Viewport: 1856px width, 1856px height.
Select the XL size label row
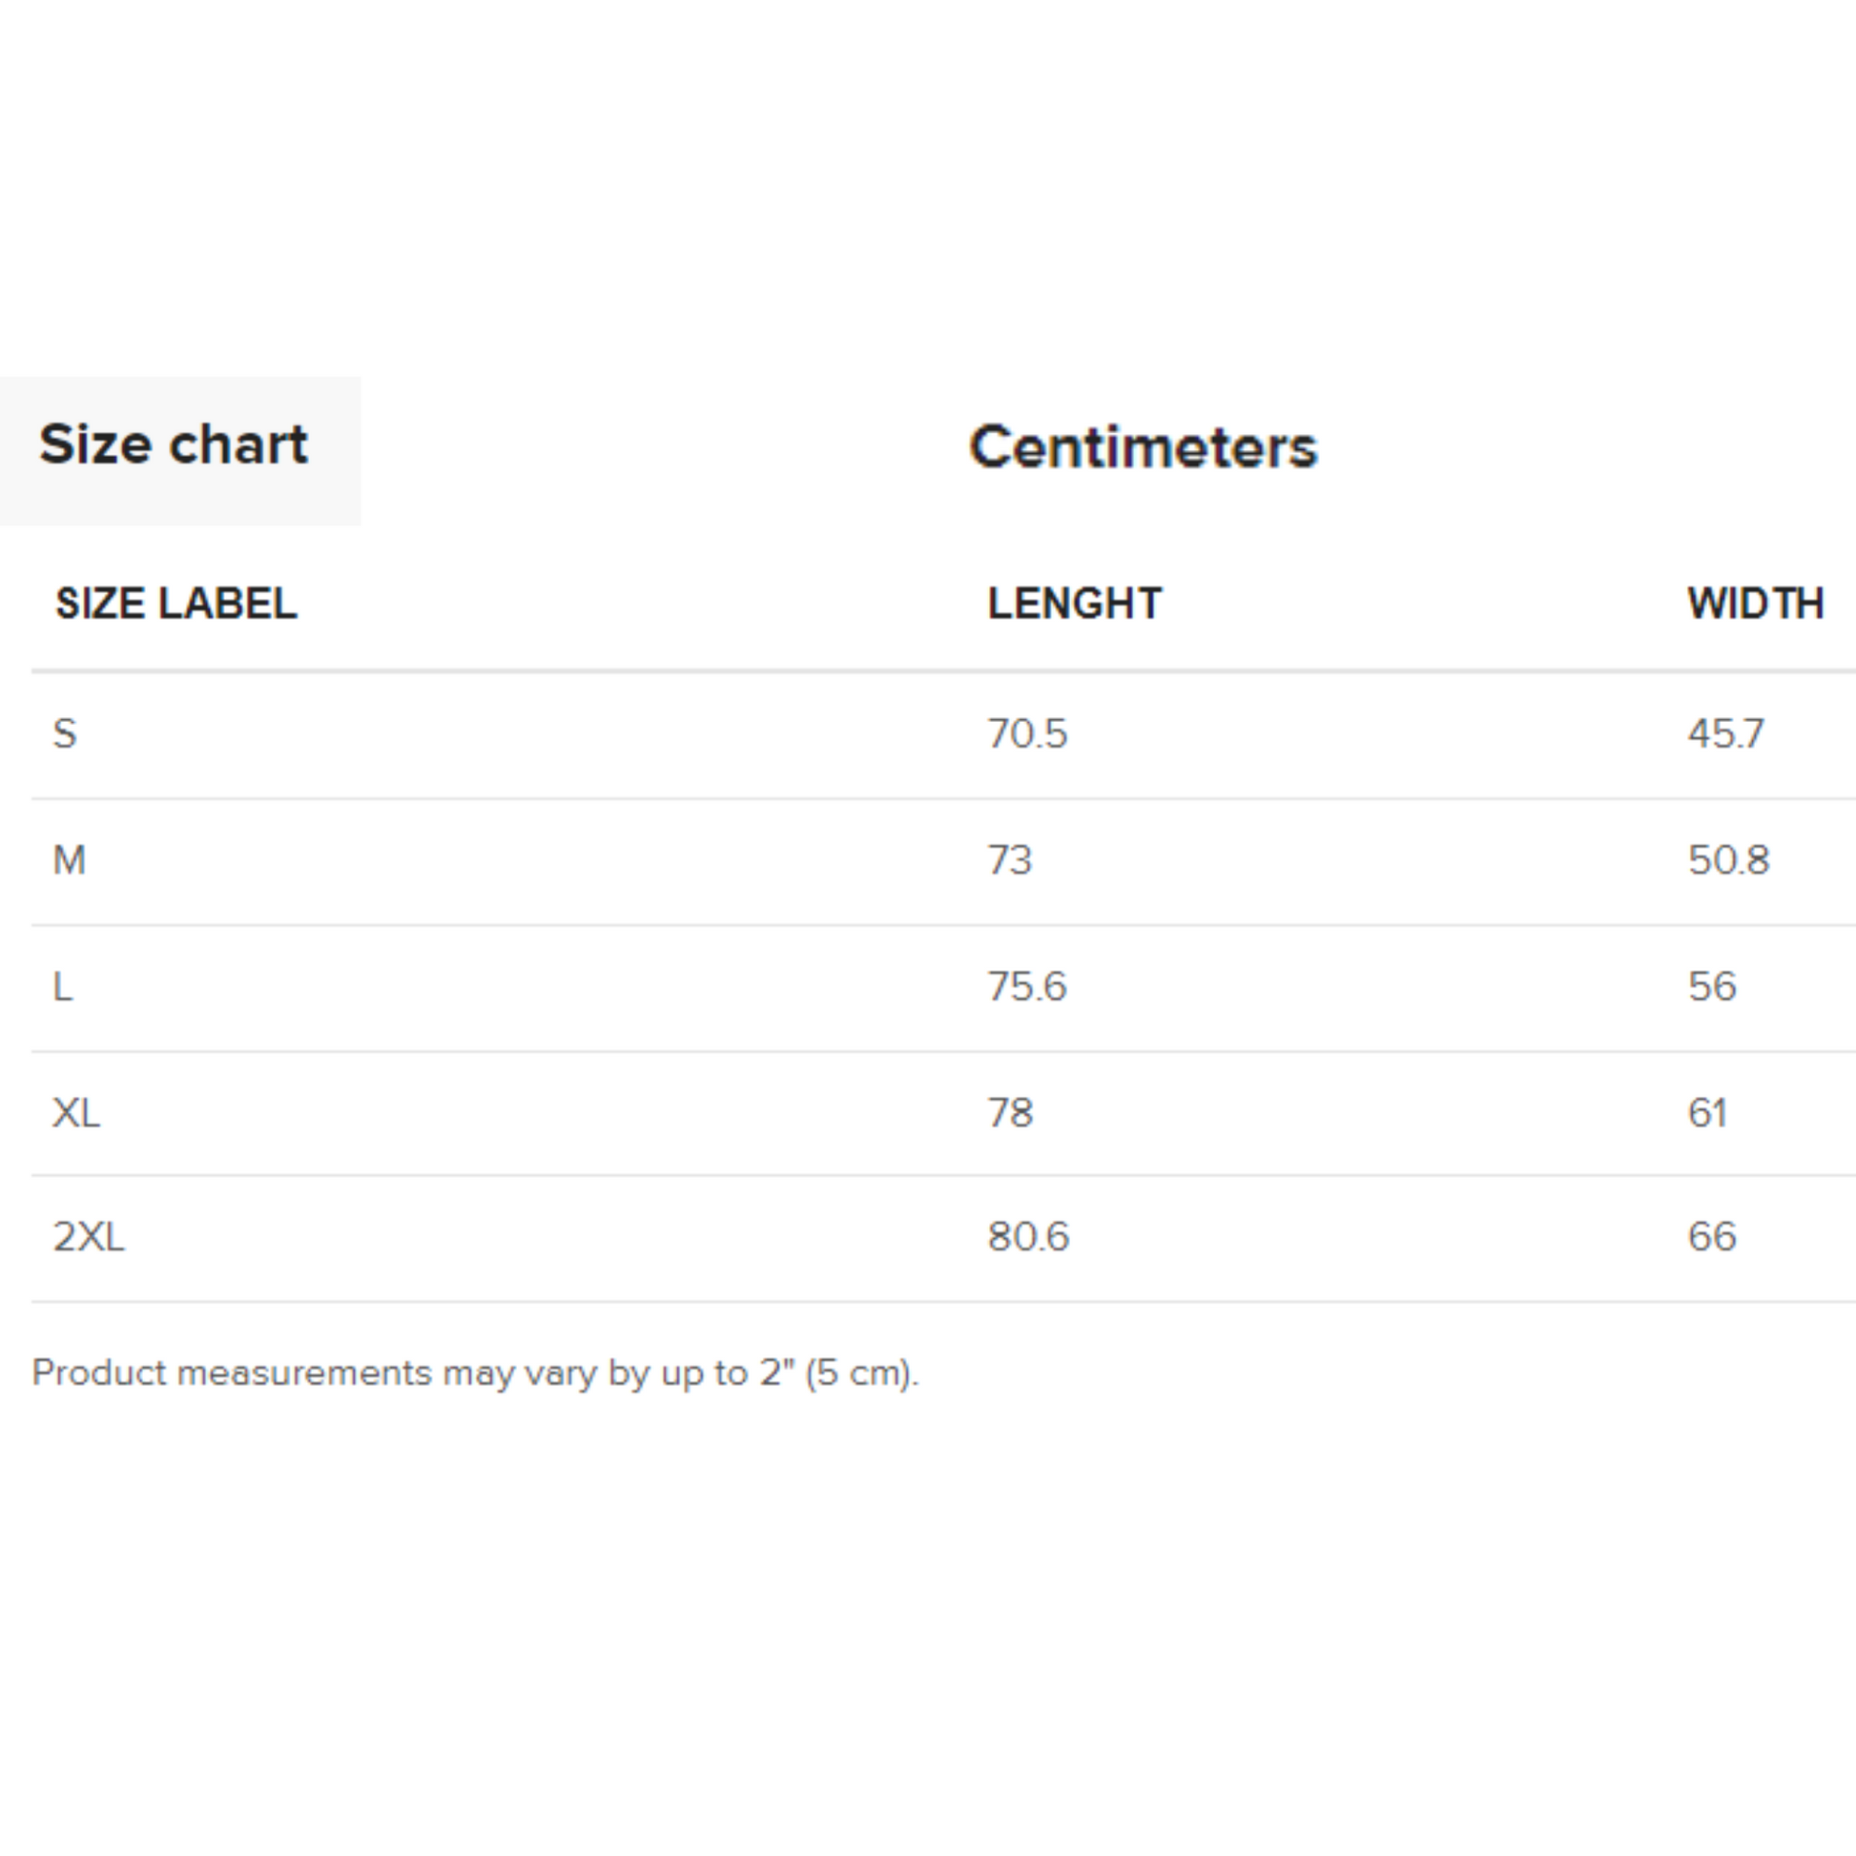[76, 1112]
